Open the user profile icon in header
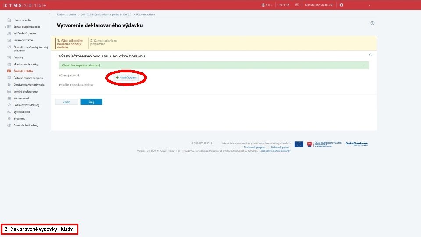Viewport: 421px width, 237px height. click(342, 5)
